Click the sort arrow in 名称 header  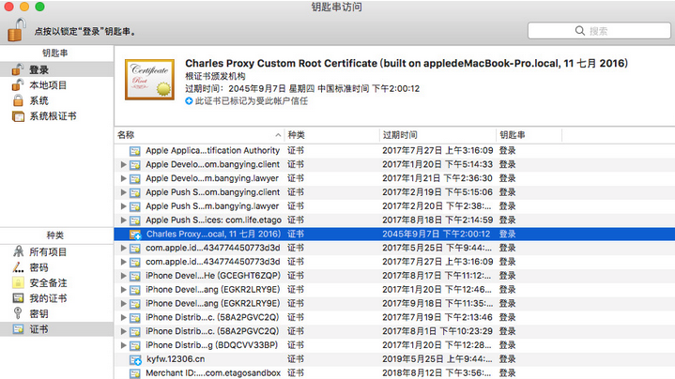(x=278, y=135)
